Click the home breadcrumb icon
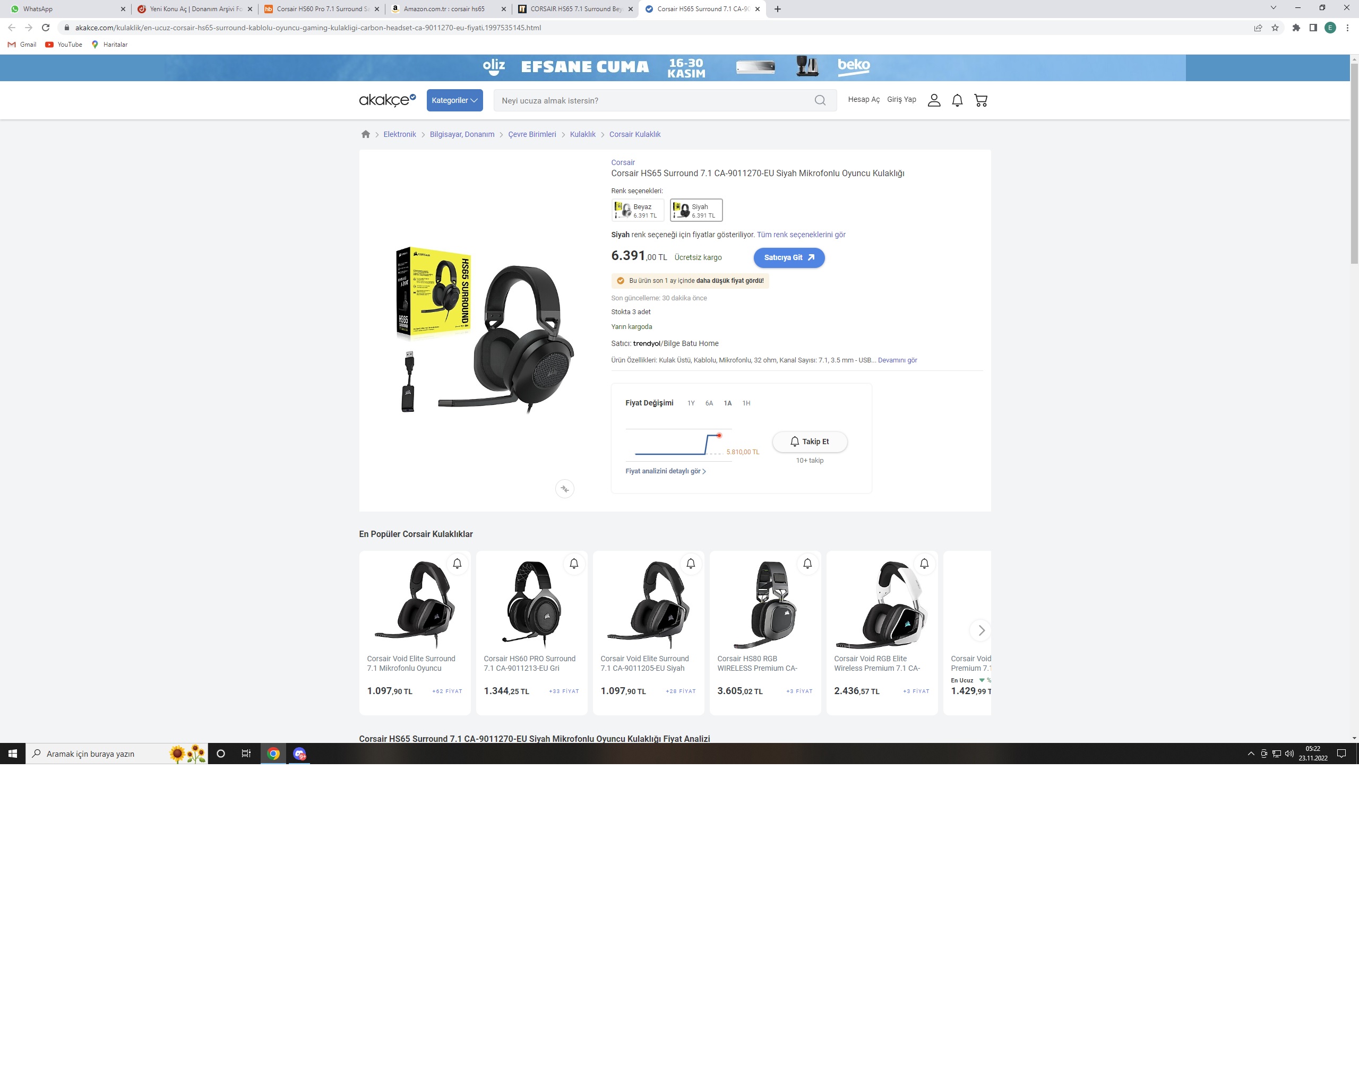Image resolution: width=1359 pixels, height=1090 pixels. [366, 134]
